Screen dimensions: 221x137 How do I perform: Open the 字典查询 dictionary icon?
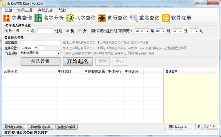6,18
